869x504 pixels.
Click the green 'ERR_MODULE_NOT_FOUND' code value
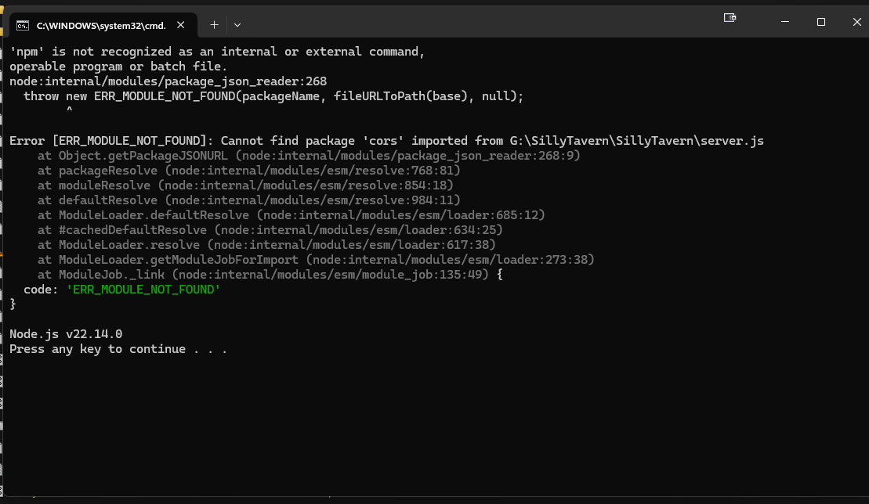(x=143, y=290)
